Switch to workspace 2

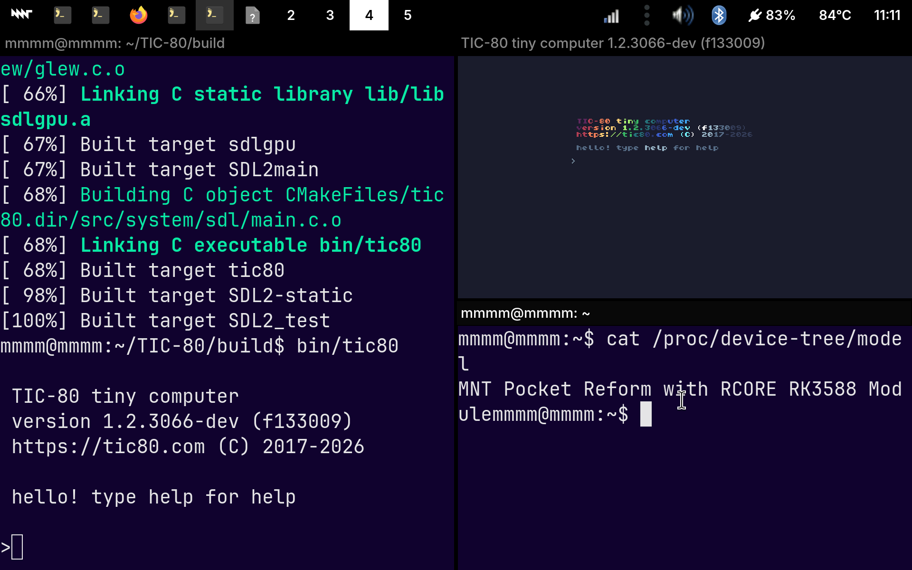coord(291,15)
